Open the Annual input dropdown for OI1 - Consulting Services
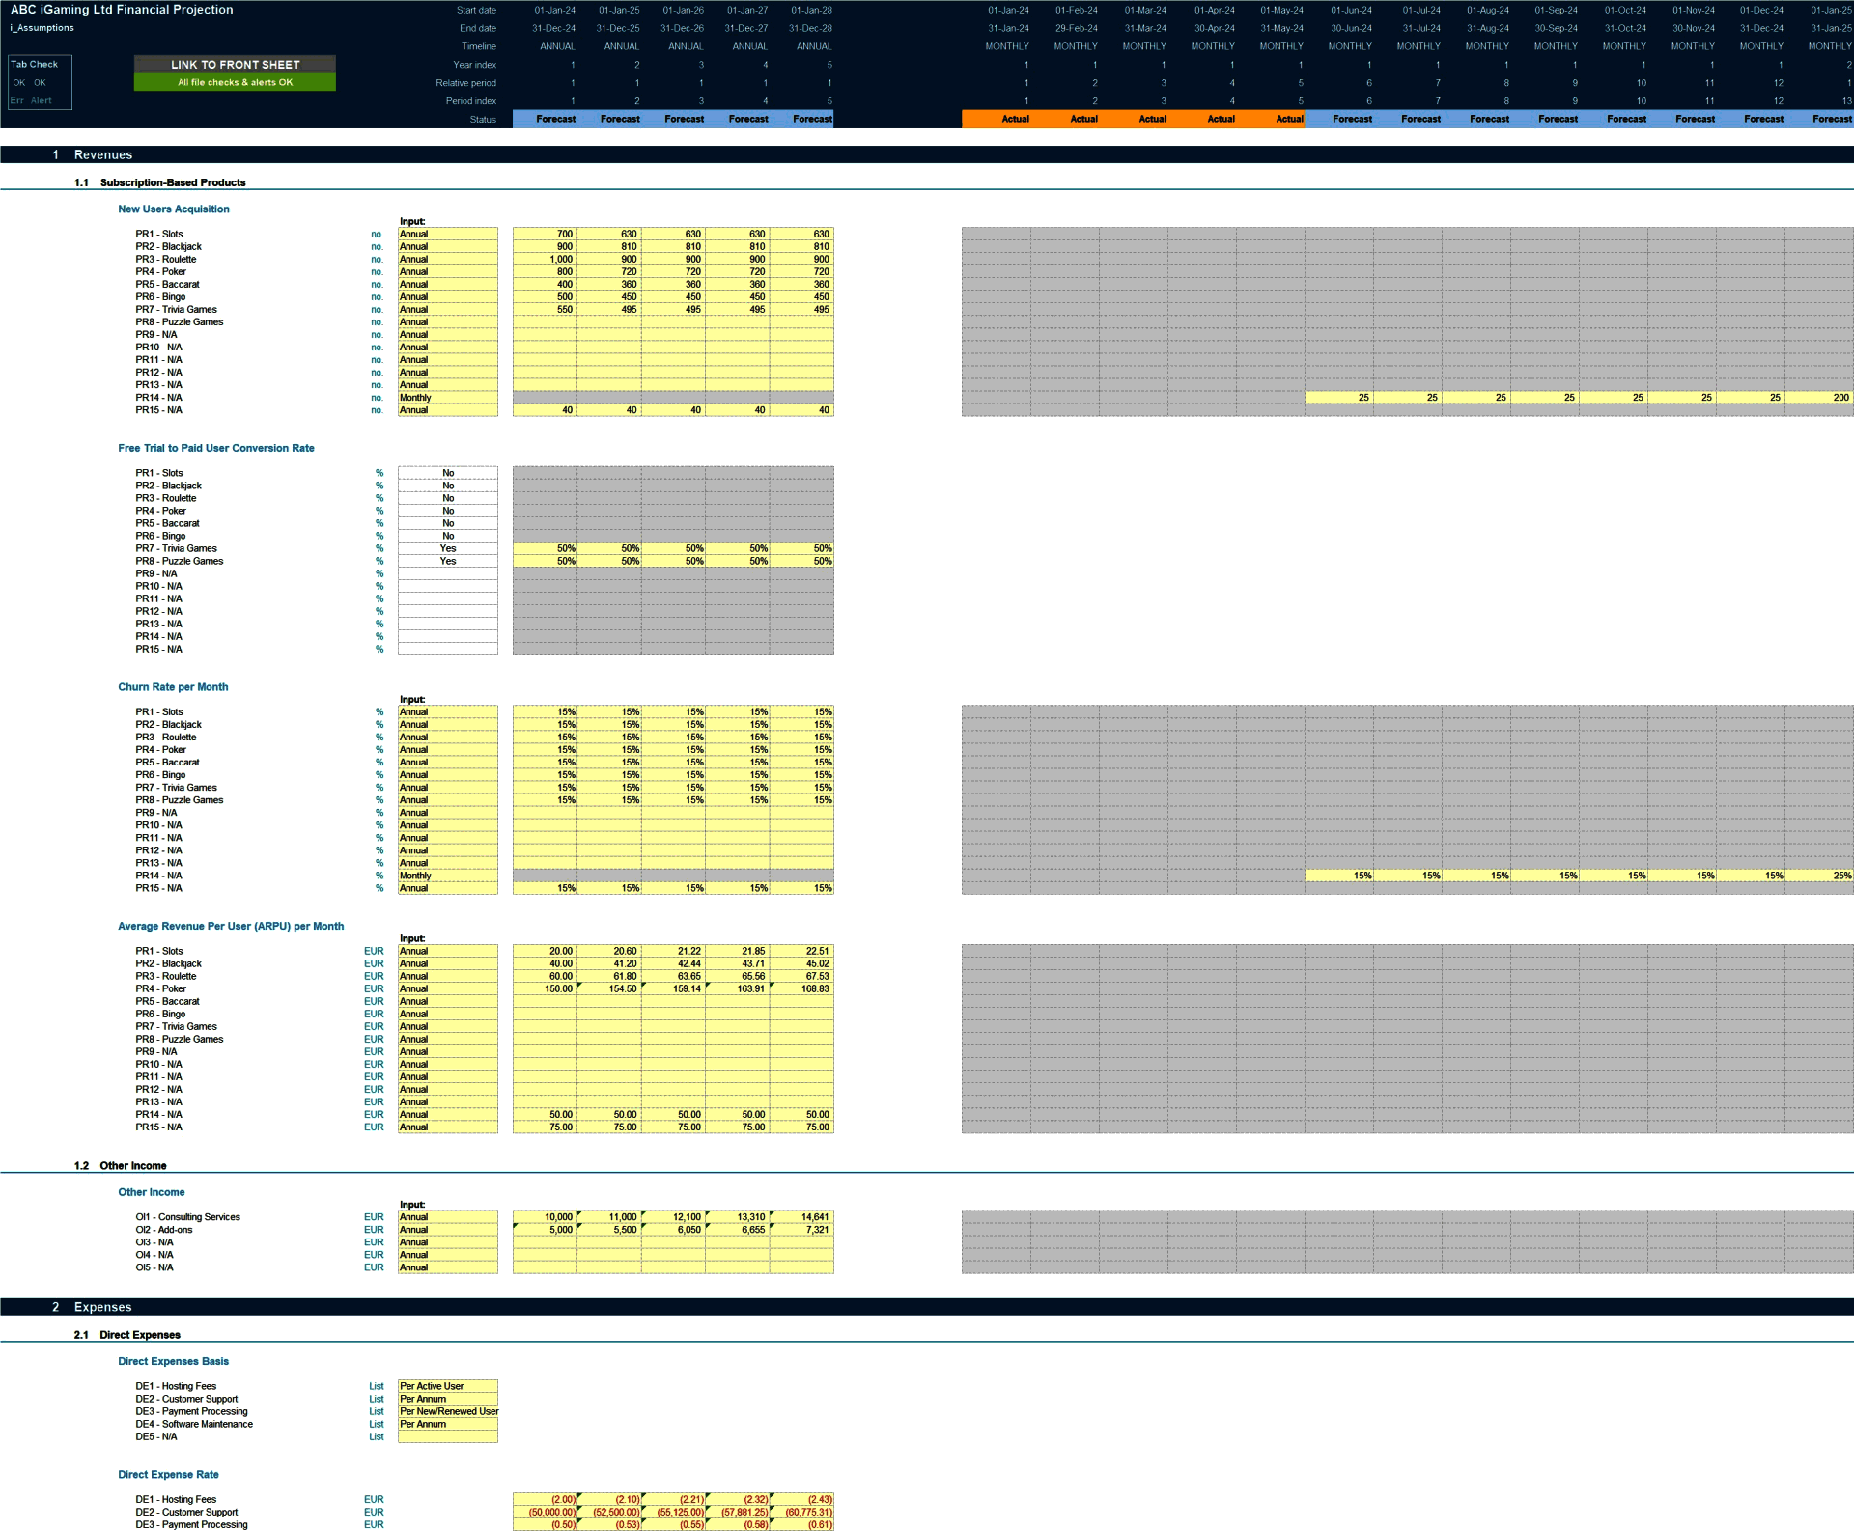 point(448,1217)
